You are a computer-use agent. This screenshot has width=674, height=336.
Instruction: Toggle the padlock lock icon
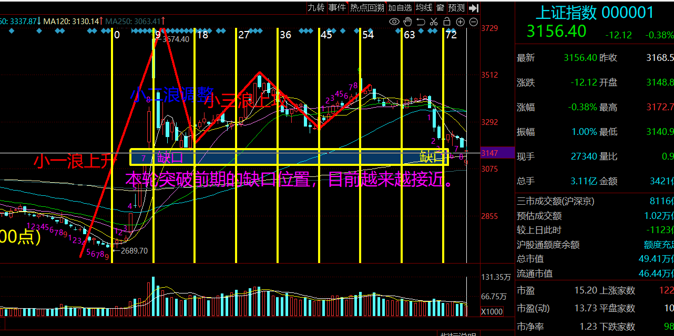(447, 22)
